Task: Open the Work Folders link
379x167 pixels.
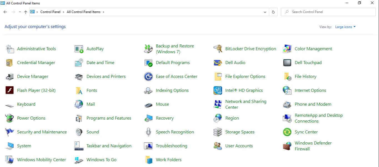Action: coord(169,160)
